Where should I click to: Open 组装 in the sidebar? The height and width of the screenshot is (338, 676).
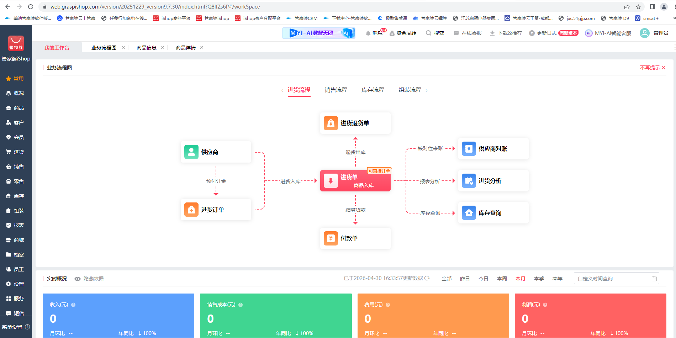(16, 211)
